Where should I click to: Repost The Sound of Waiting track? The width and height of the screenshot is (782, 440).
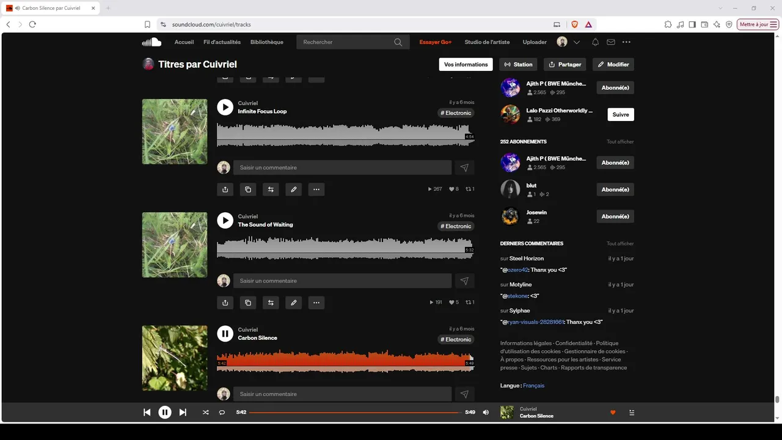(271, 302)
